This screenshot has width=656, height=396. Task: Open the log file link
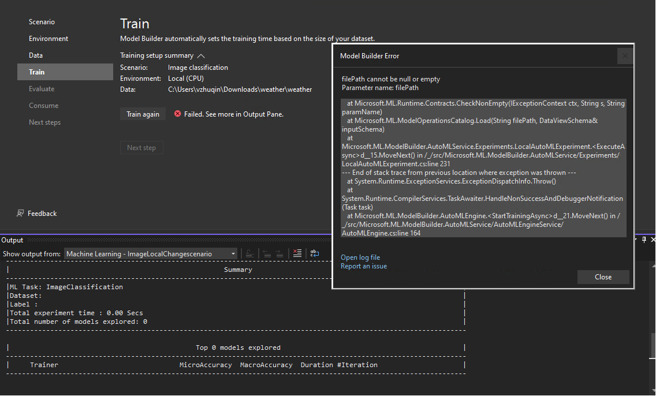pyautogui.click(x=360, y=257)
